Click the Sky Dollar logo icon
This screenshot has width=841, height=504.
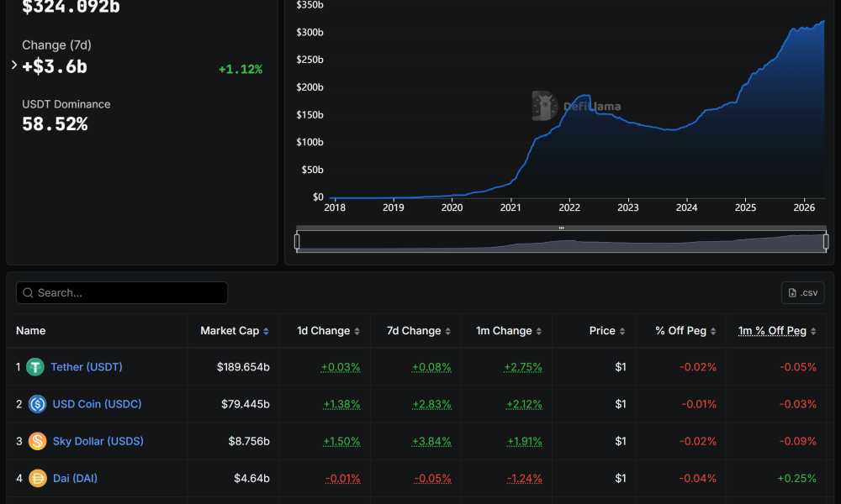38,441
